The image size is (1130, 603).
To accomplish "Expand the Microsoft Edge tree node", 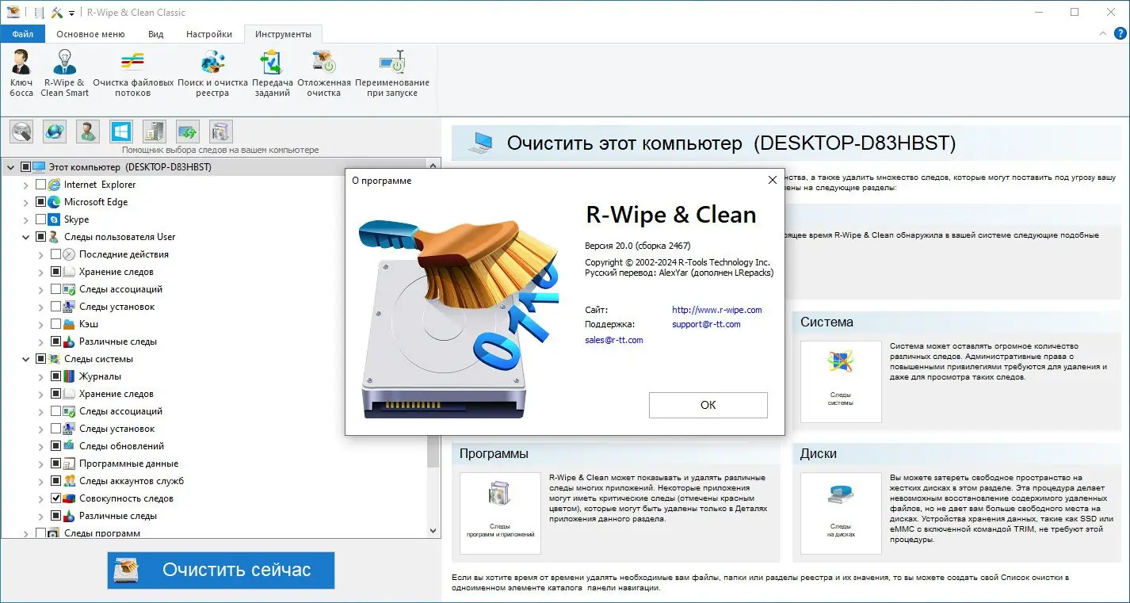I will coord(26,202).
